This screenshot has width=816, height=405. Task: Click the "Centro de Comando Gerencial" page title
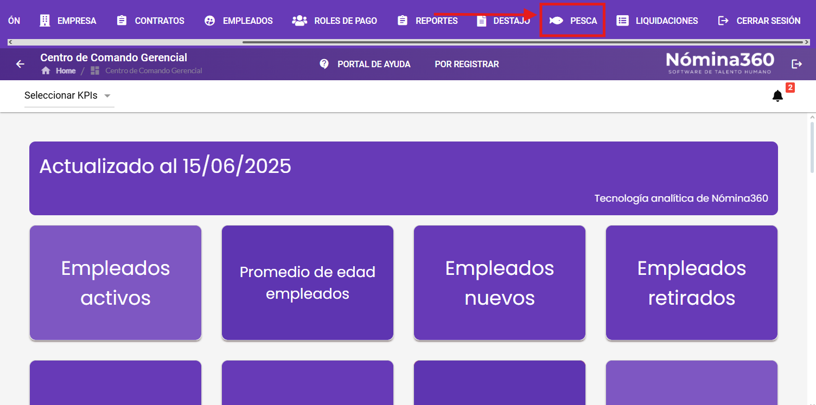click(114, 57)
